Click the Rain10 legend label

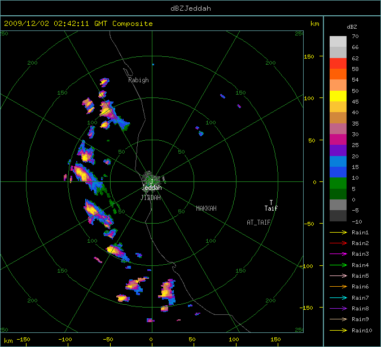pos(362,330)
